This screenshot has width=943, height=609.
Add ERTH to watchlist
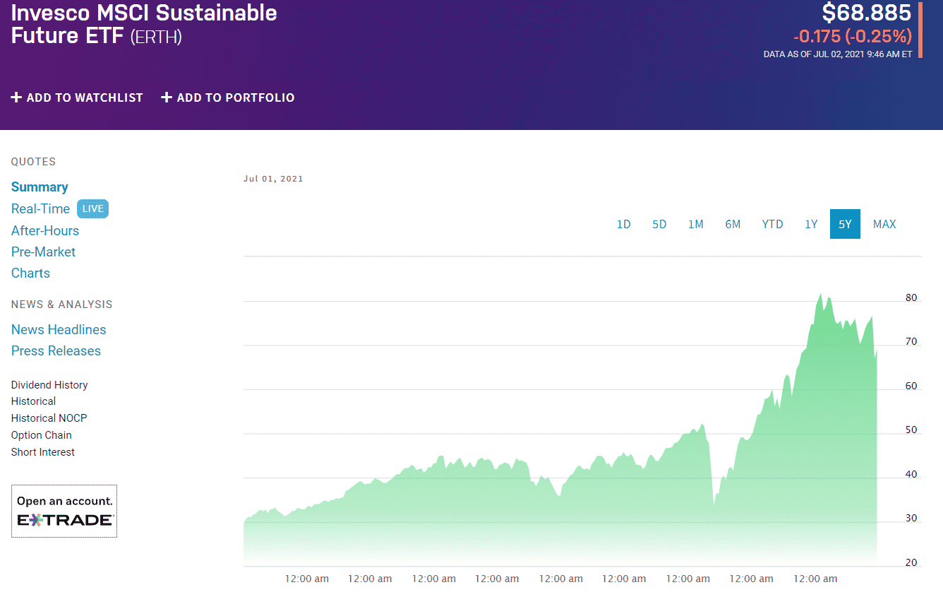(77, 97)
